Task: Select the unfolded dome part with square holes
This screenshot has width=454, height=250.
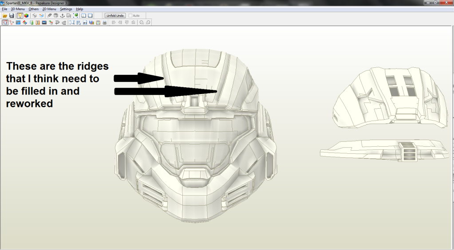Action: click(391, 98)
